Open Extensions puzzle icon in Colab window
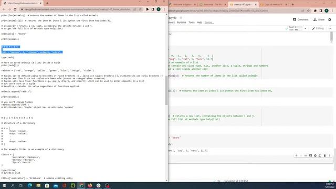The image size is (336, 189). pos(315,10)
